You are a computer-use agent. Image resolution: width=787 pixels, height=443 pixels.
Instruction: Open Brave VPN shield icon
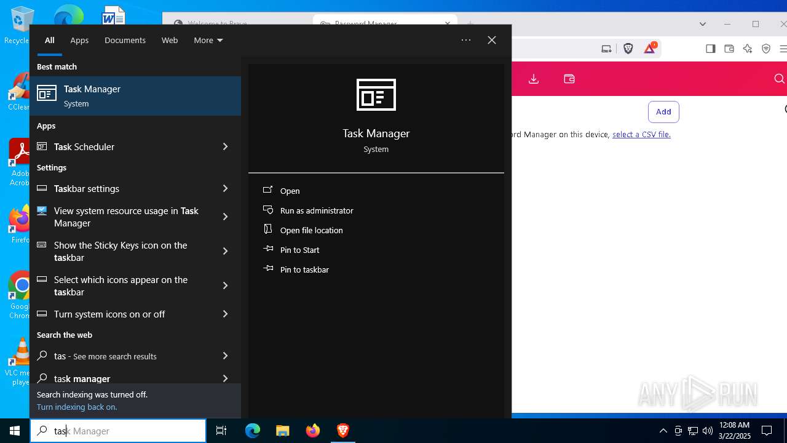pos(766,49)
